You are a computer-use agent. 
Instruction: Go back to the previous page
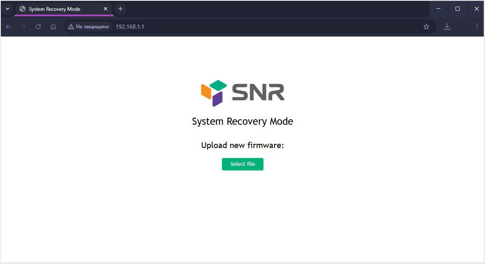coord(8,27)
